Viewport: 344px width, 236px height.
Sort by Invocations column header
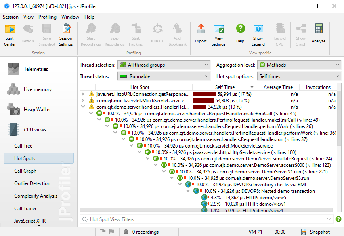pos(318,87)
